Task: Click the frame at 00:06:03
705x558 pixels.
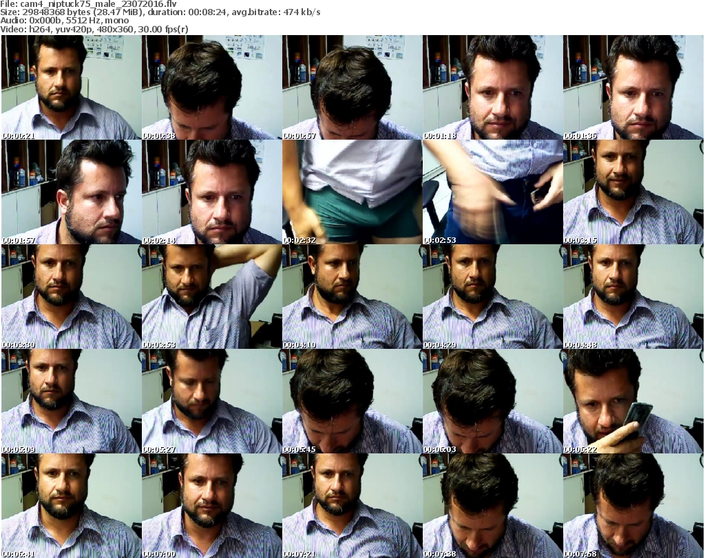Action: [492, 401]
